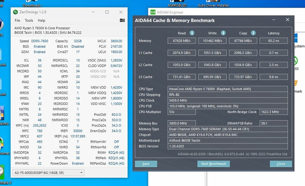This screenshot has height=186, width=305.
Task: Click the Memory Type field Dual Channel DDR5-7600 SDRAM
Action: 228,129
